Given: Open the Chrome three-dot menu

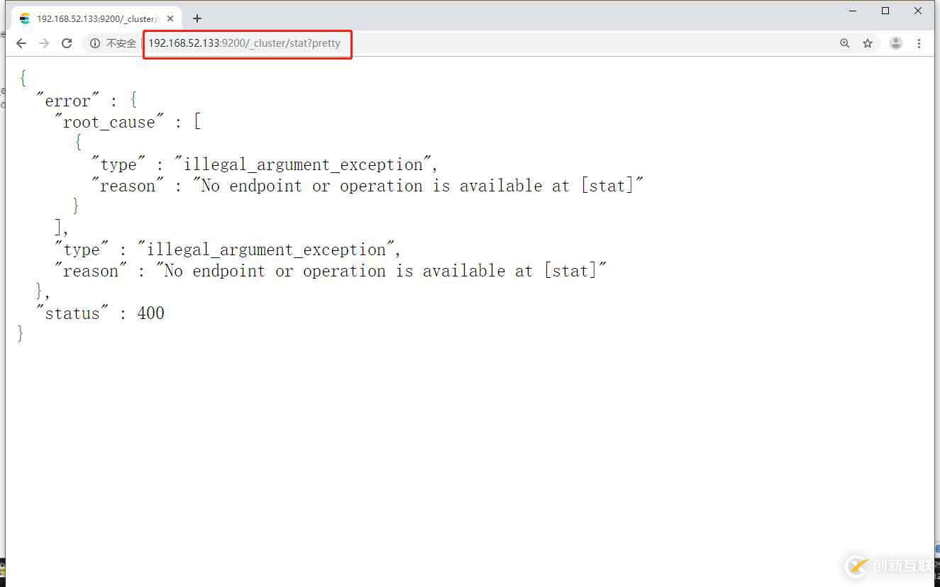Looking at the screenshot, I should [919, 43].
